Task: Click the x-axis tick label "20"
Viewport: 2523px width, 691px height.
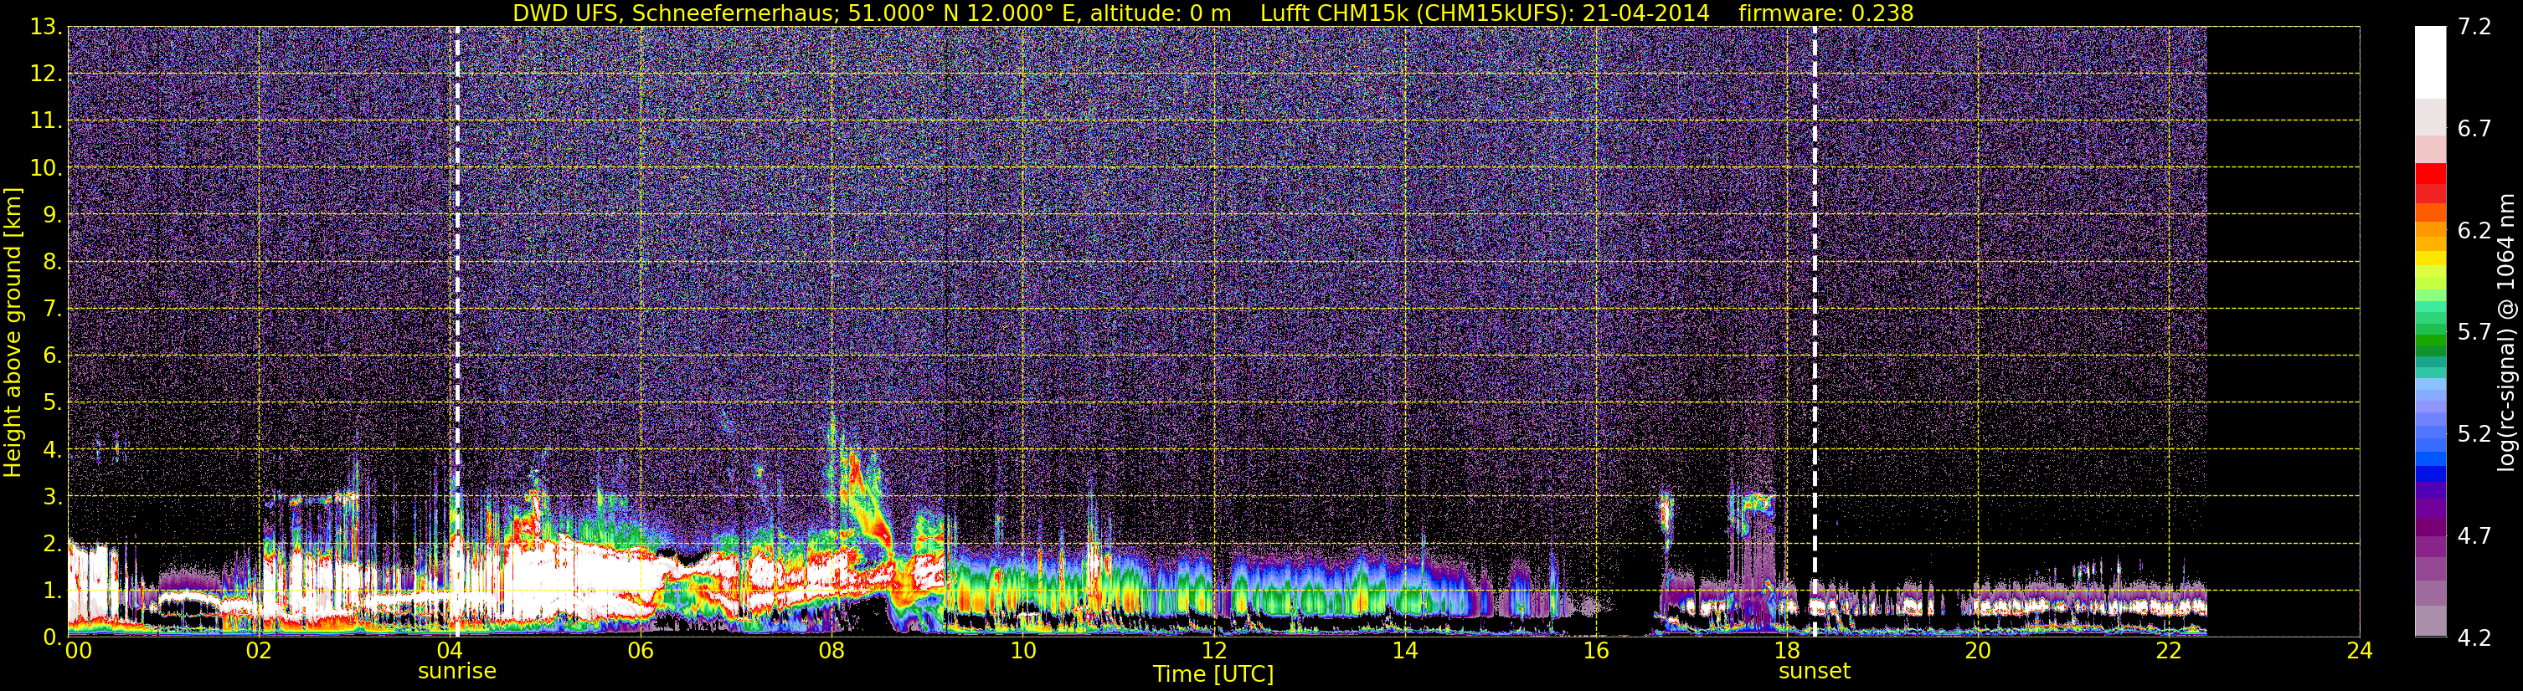Action: pyautogui.click(x=1978, y=651)
